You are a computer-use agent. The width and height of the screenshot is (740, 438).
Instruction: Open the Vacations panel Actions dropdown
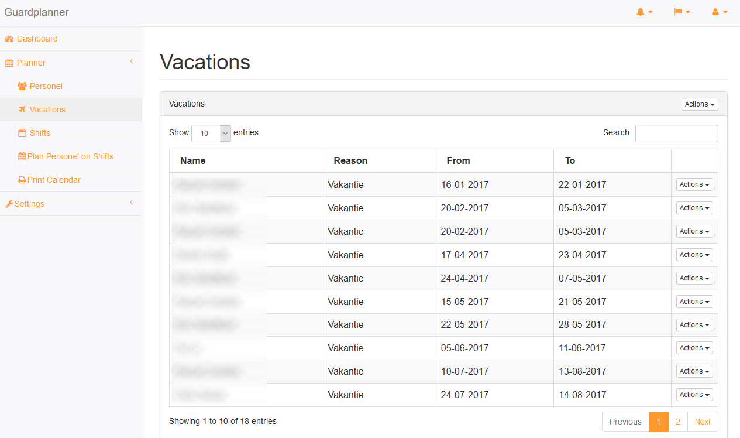[700, 104]
